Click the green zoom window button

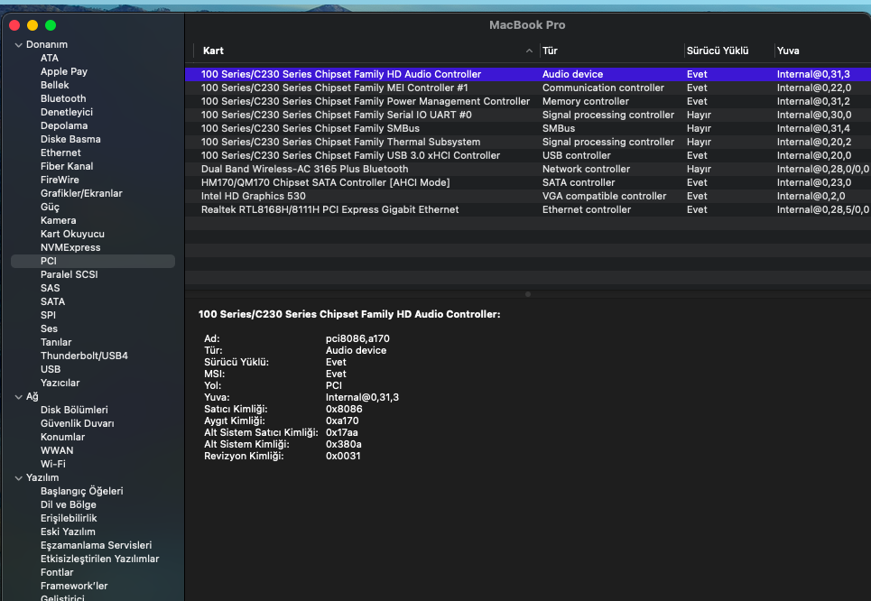pyautogui.click(x=51, y=25)
